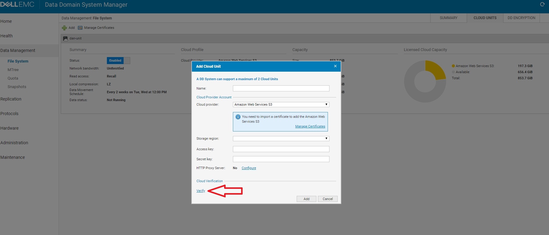
Task: Toggle the Enabled status switch
Action: click(x=118, y=61)
